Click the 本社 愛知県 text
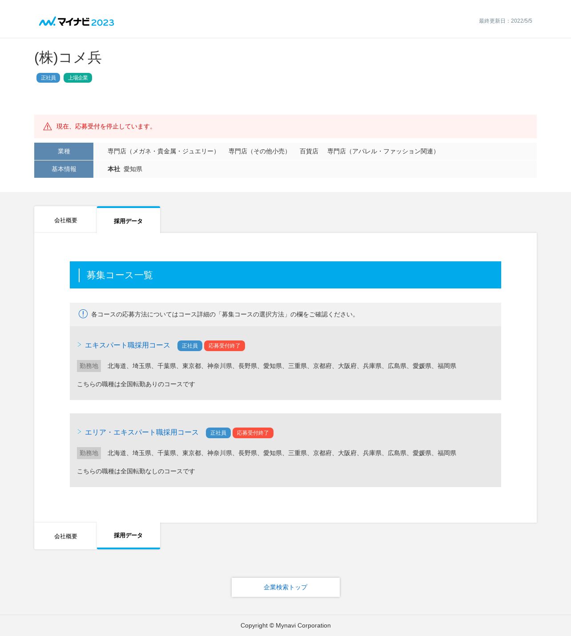Viewport: 571px width, 636px height. [125, 169]
